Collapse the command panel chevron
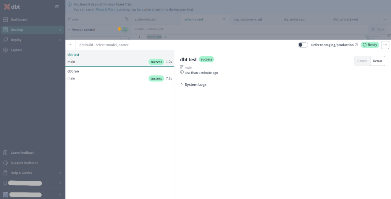The height and width of the screenshot is (199, 391). tap(70, 45)
